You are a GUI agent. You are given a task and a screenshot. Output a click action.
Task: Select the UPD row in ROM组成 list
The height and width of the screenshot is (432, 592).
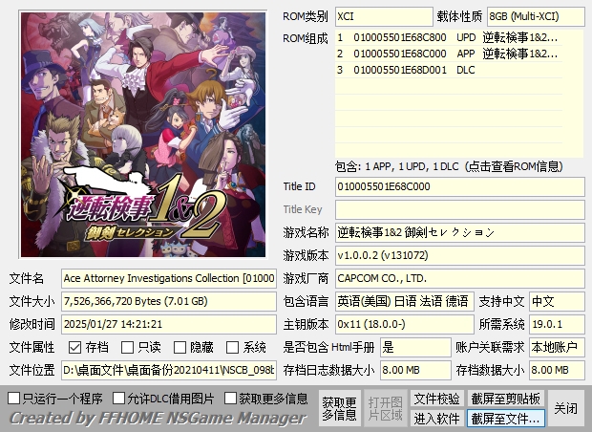449,38
